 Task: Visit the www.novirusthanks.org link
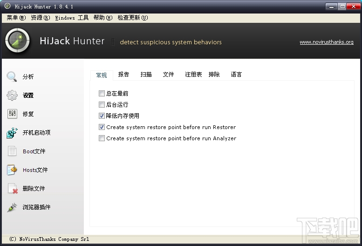327,42
